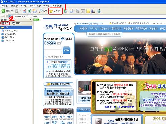Click the Stop loading icon
The width and height of the screenshot is (166, 124).
(x=24, y=11)
